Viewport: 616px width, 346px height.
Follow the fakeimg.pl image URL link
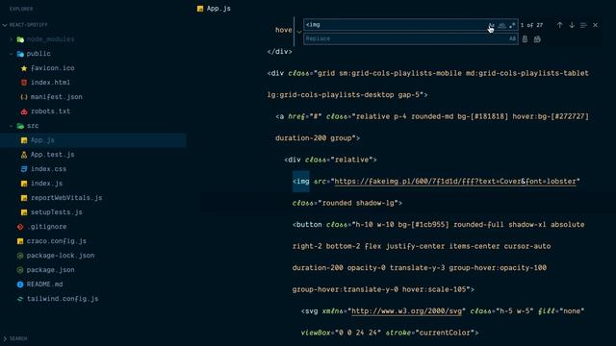pos(455,182)
